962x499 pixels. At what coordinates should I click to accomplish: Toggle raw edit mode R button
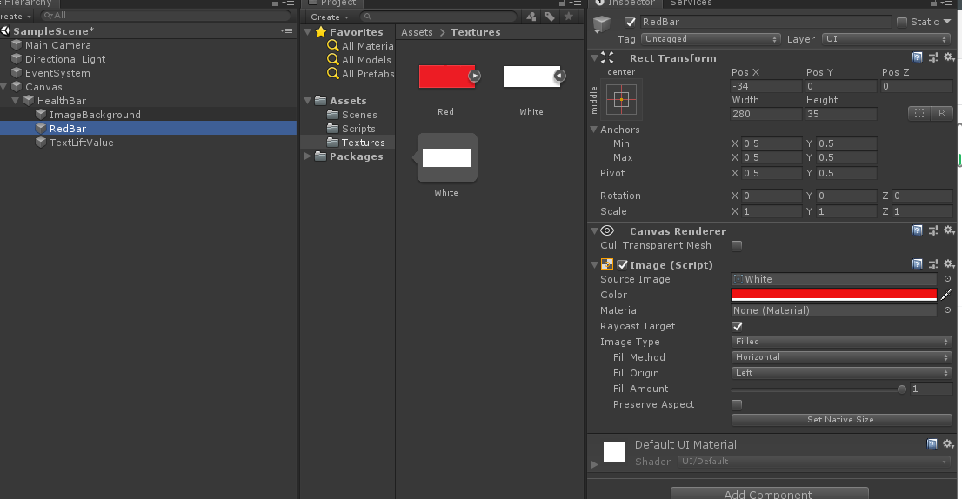(941, 113)
